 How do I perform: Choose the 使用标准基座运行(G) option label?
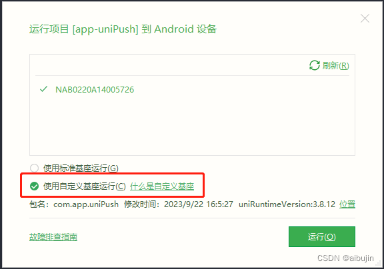tap(81, 168)
